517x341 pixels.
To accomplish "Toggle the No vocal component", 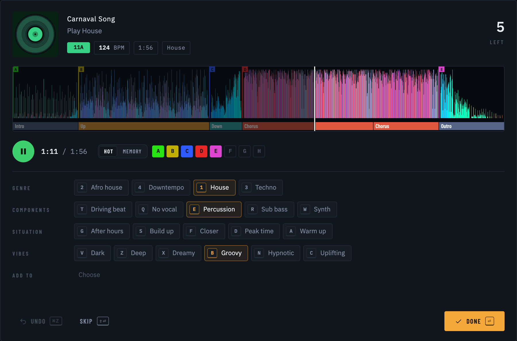I will coord(159,209).
